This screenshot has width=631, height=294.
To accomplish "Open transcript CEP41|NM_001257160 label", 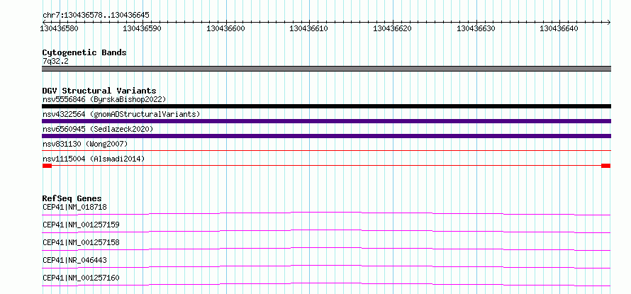I will tap(81, 278).
